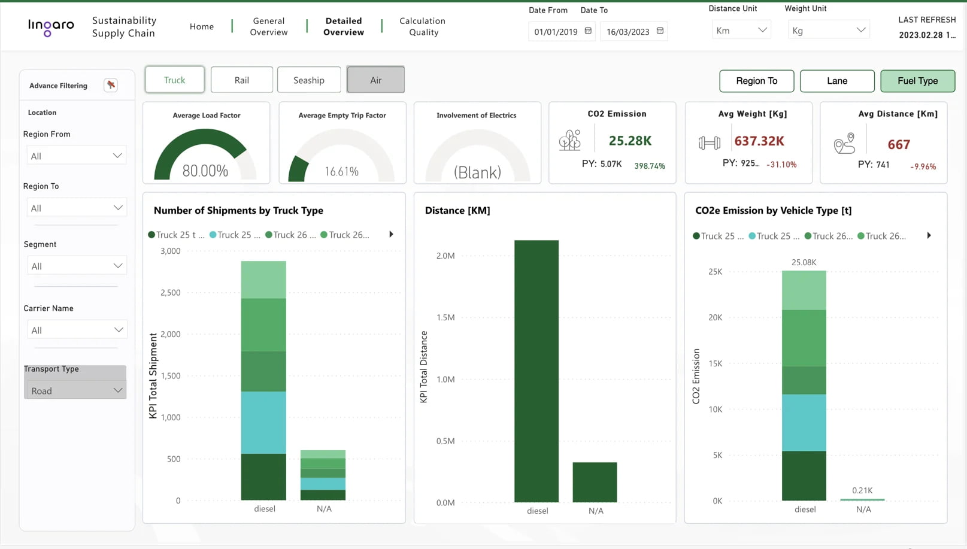Go to the Calculation Quality tab
This screenshot has width=967, height=549.
(x=423, y=26)
